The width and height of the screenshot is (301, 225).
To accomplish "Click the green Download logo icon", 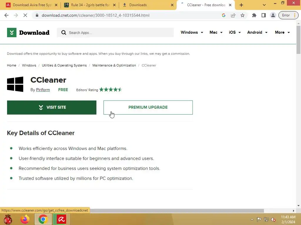I will [x=12, y=33].
